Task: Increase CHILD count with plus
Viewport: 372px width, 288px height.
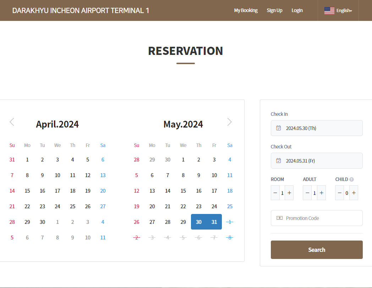Action: click(x=354, y=193)
